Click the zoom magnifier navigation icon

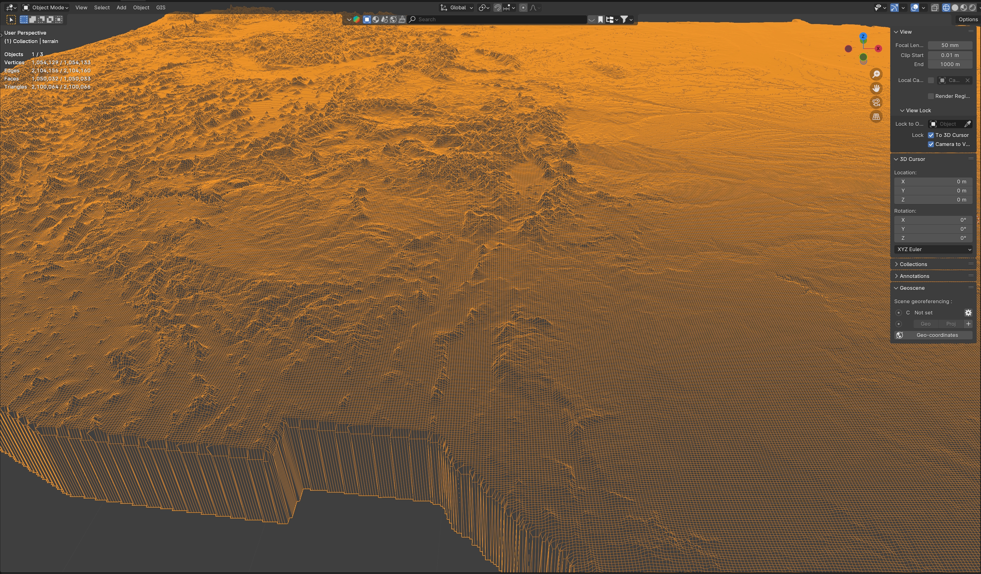(x=876, y=74)
